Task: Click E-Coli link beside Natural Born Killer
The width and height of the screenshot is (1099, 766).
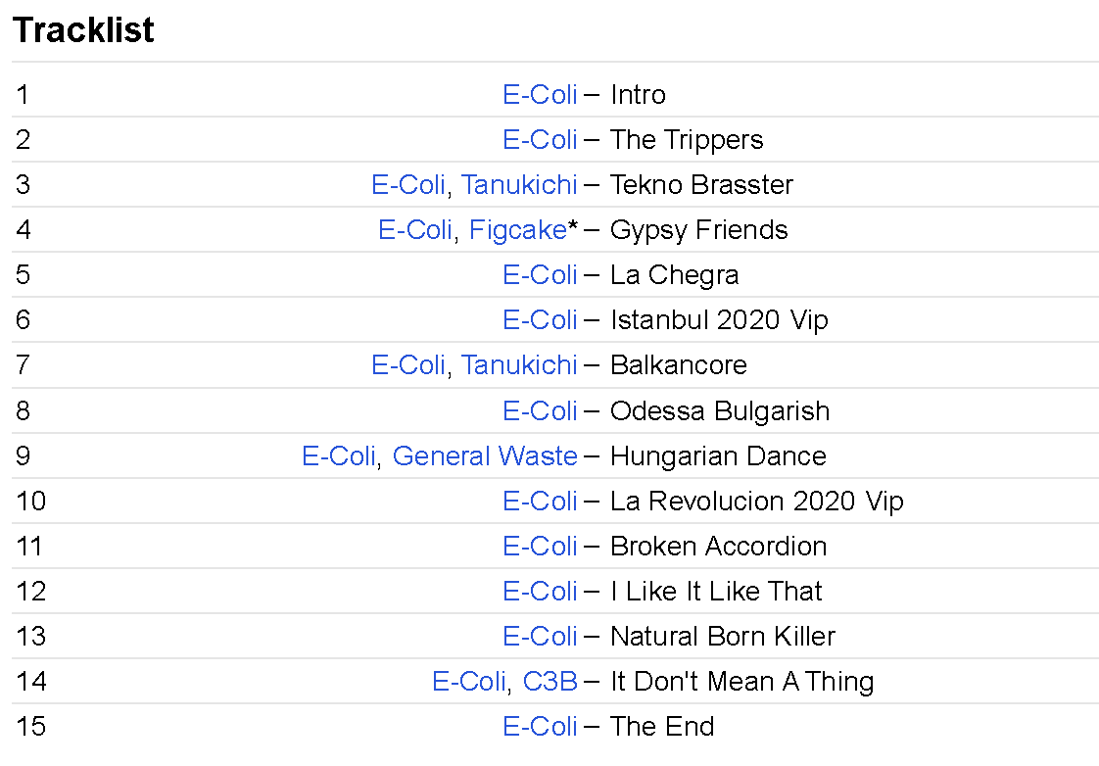Action: (x=540, y=637)
